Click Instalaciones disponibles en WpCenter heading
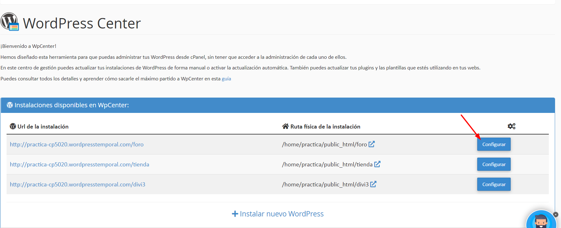Image resolution: width=561 pixels, height=228 pixels. [72, 105]
